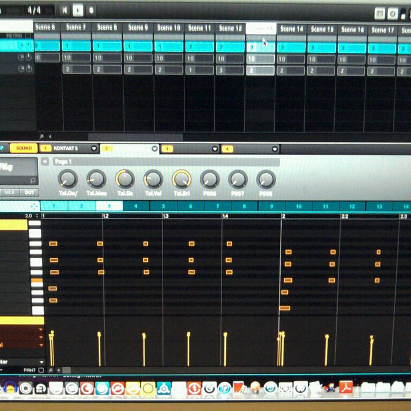The width and height of the screenshot is (411, 411).
Task: Expand the Page 1 parameter page dropdown
Action: coord(45,161)
